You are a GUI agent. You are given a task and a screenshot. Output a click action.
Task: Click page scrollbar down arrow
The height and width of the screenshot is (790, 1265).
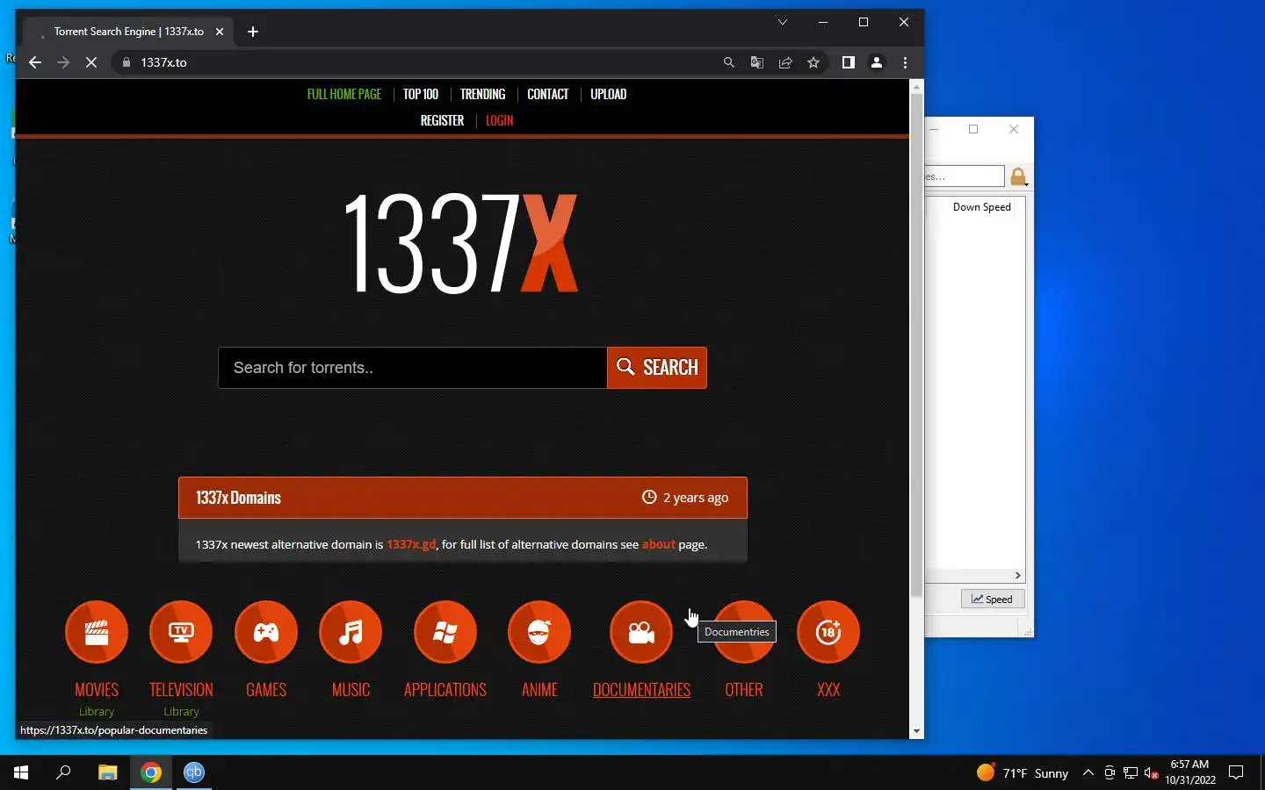pyautogui.click(x=917, y=730)
